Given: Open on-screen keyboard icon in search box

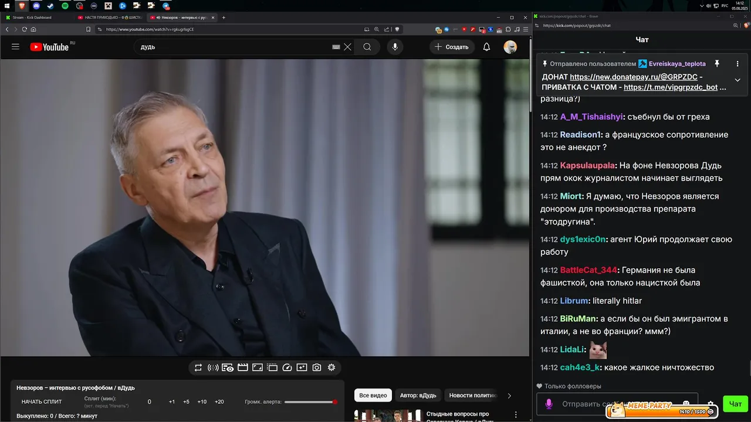Looking at the screenshot, I should click(x=336, y=47).
